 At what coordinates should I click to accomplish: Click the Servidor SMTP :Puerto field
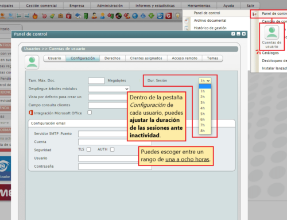[x=103, y=134]
